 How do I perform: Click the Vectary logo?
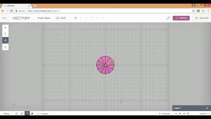[21, 18]
